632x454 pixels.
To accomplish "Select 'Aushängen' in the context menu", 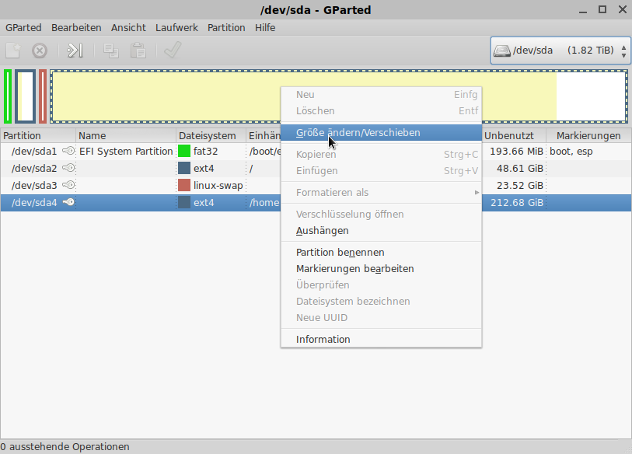I will tap(323, 231).
